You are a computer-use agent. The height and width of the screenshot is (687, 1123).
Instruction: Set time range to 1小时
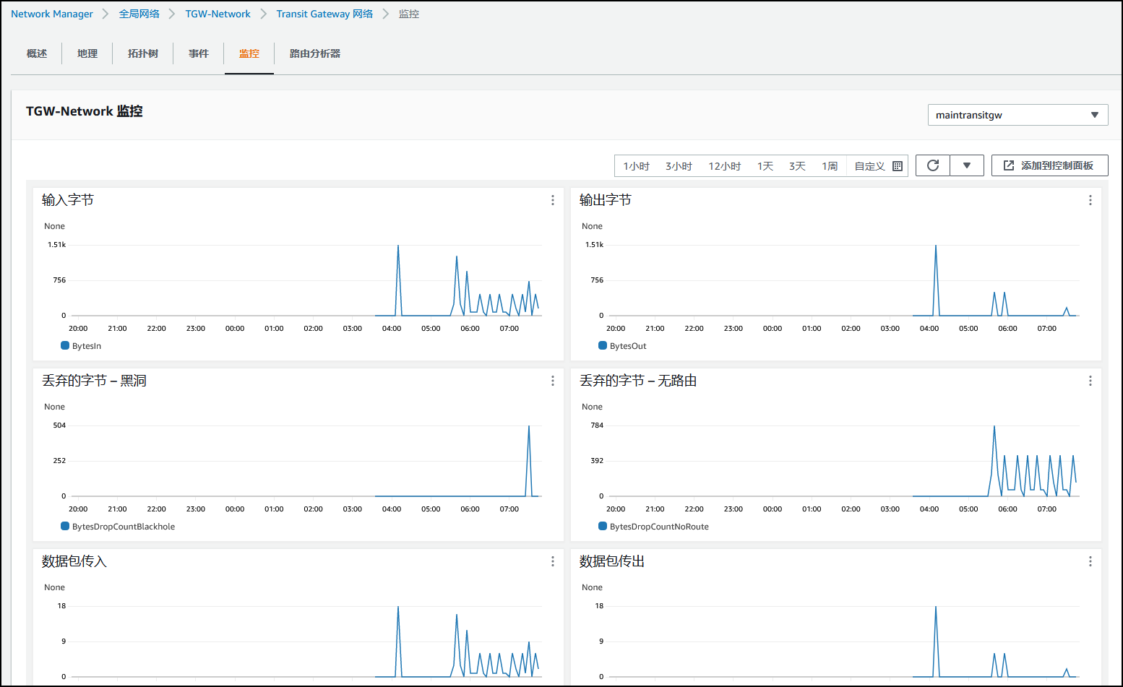[637, 166]
